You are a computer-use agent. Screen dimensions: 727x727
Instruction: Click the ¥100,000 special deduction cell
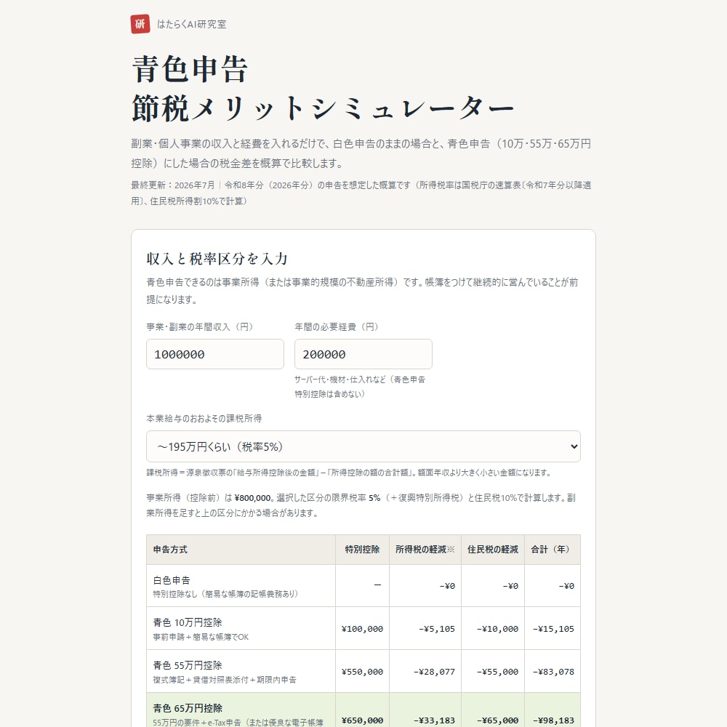point(362,629)
